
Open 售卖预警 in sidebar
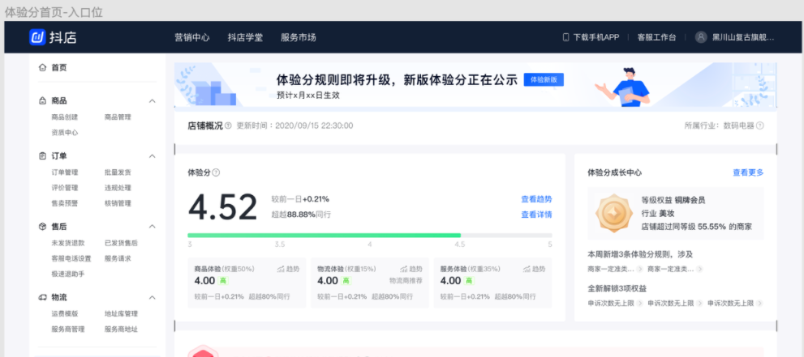65,203
